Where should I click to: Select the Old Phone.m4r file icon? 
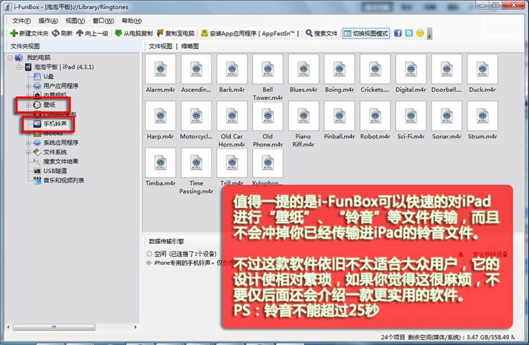pyautogui.click(x=268, y=116)
